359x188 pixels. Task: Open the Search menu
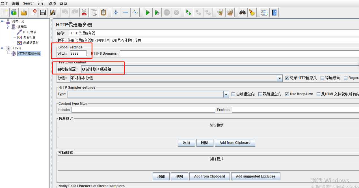29,3
